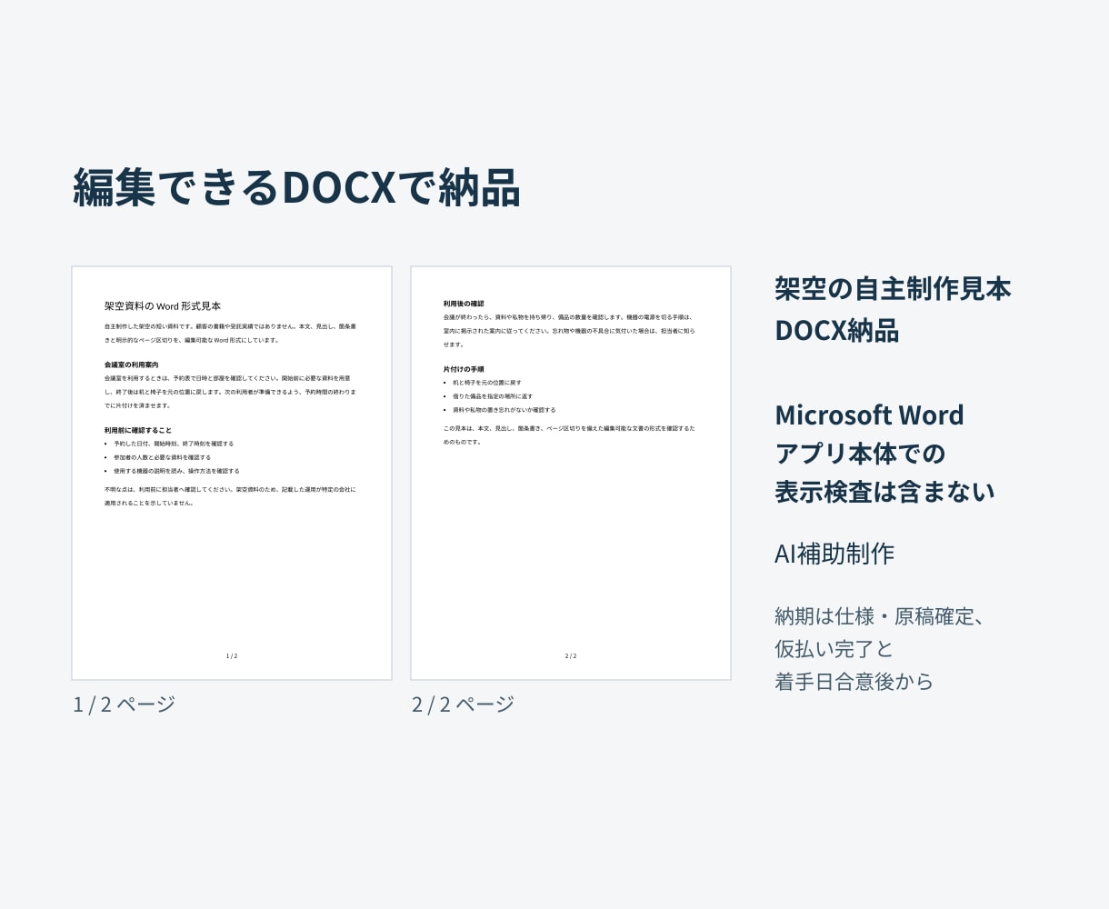Click the heading '会議室の利用案内' on page 1

132,365
